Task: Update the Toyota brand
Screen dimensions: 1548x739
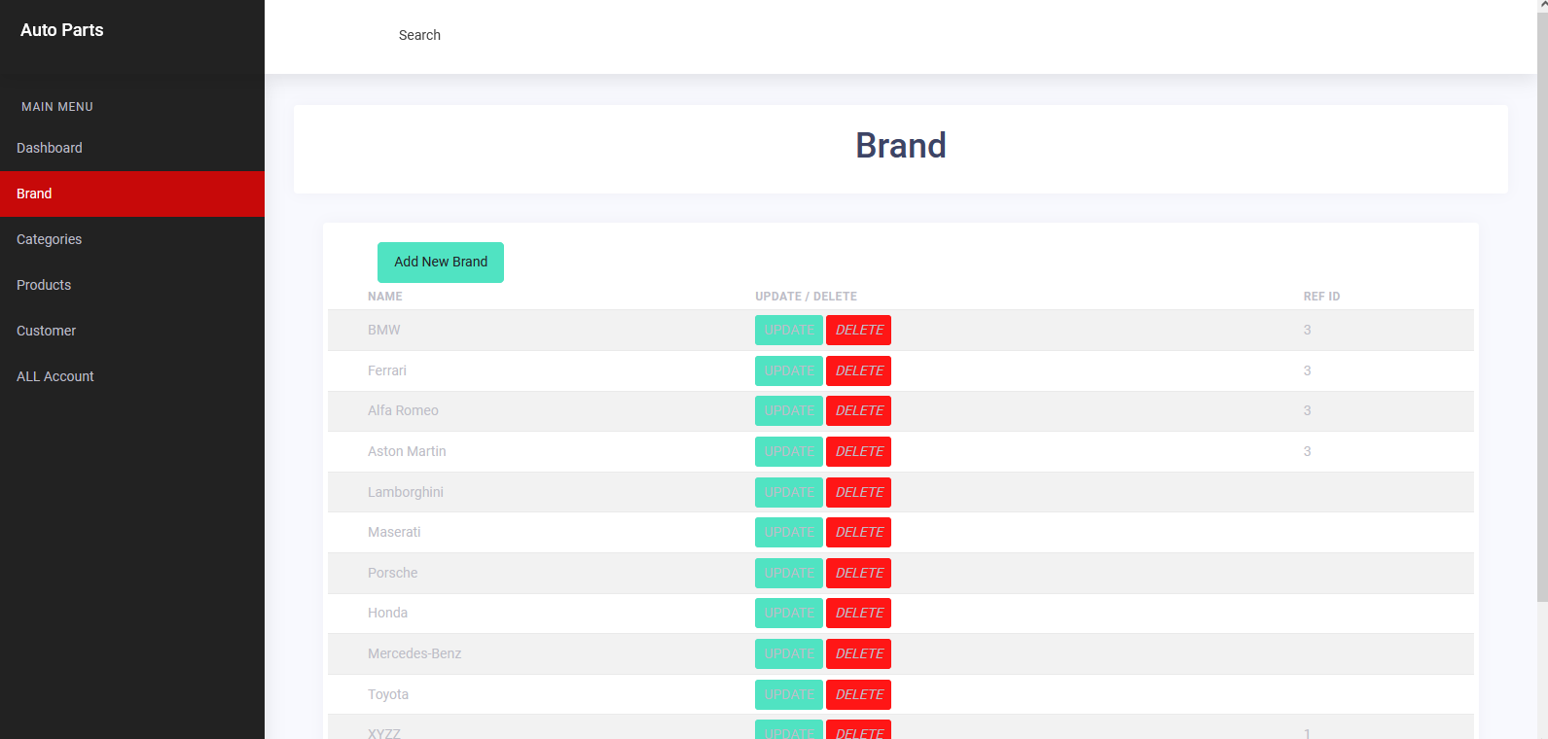Action: [789, 695]
